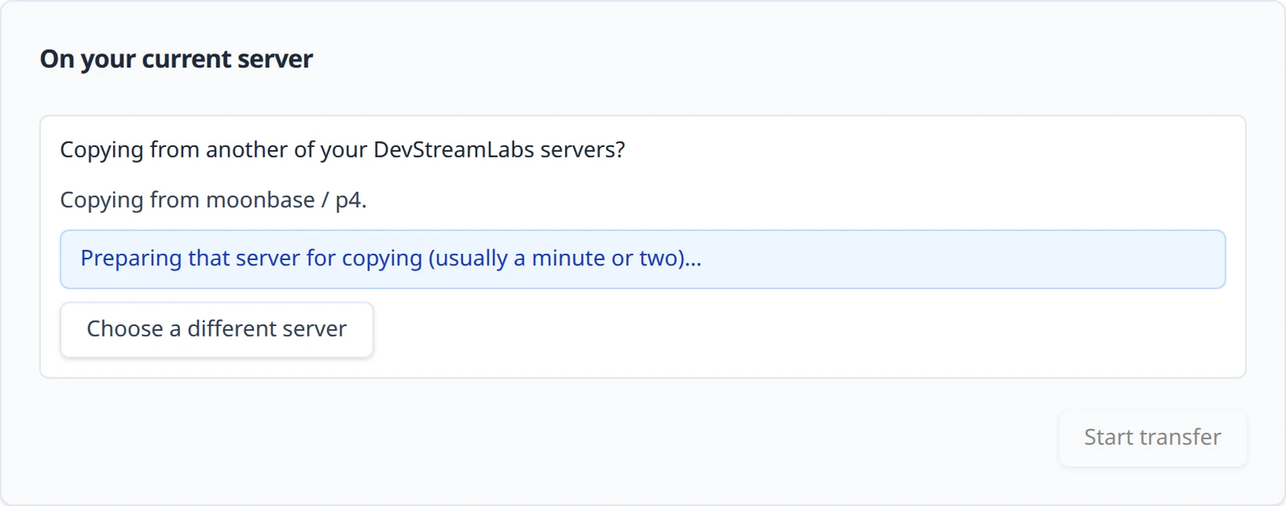Click the 'Preparing that server for copying' status message

(642, 259)
